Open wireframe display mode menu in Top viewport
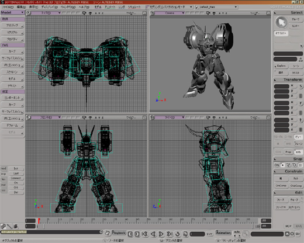Screen dimensions: 304x243 (x=130, y=13)
